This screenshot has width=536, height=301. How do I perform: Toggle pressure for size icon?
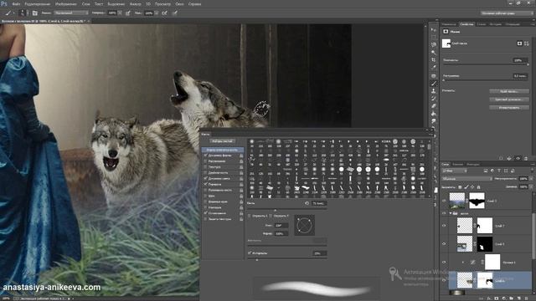click(x=175, y=13)
